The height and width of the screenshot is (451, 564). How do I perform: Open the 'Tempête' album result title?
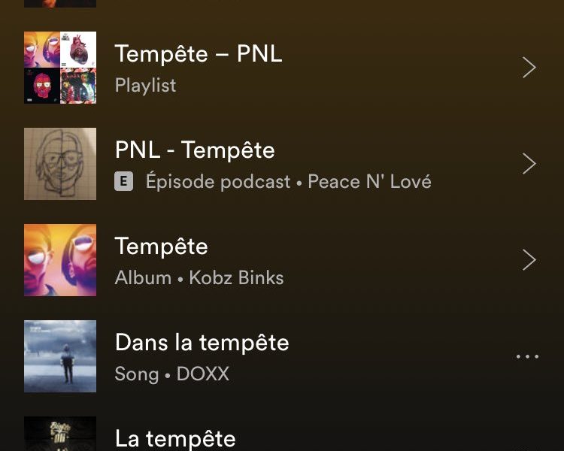(x=161, y=247)
